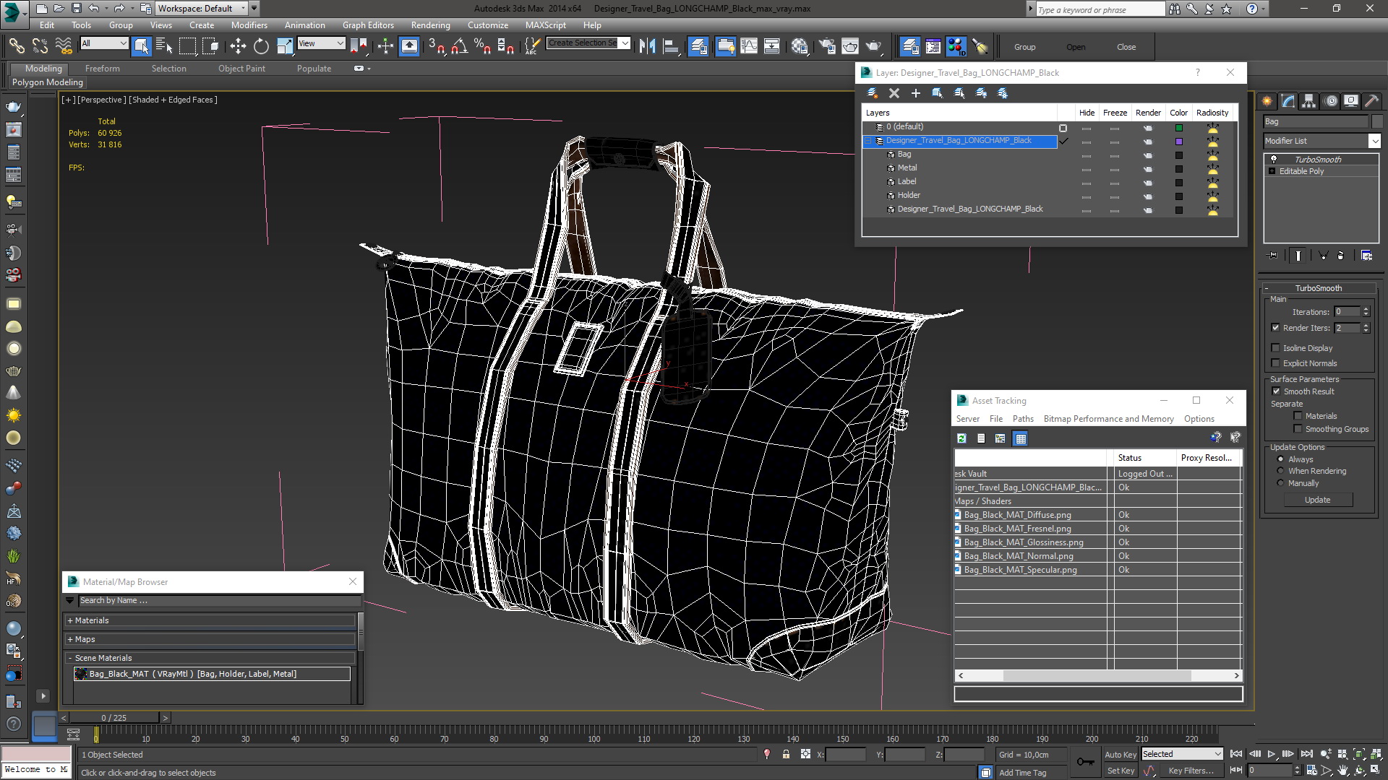Click the Set Key button
1388x780 pixels.
pos(1120,771)
